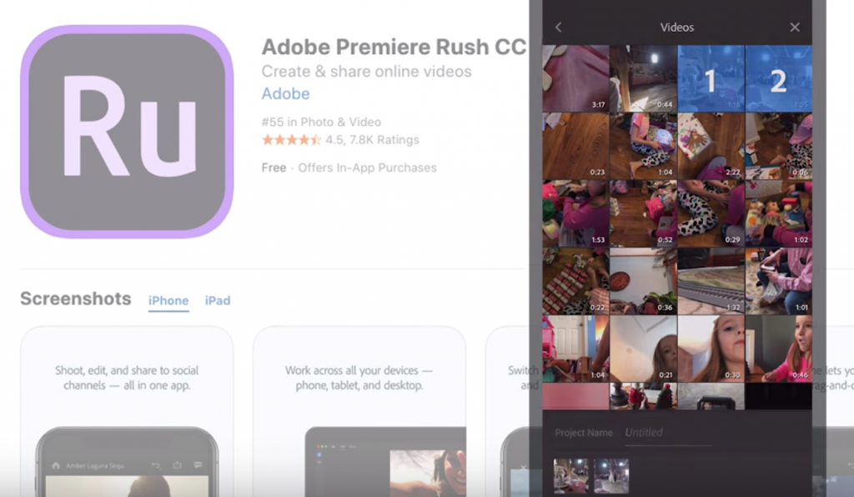The height and width of the screenshot is (497, 854).
Task: Click 'Create & share online videos' subtitle
Action: 367,72
